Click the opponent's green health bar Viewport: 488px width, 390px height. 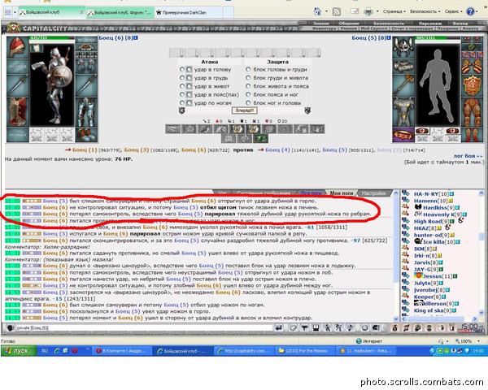438,38
